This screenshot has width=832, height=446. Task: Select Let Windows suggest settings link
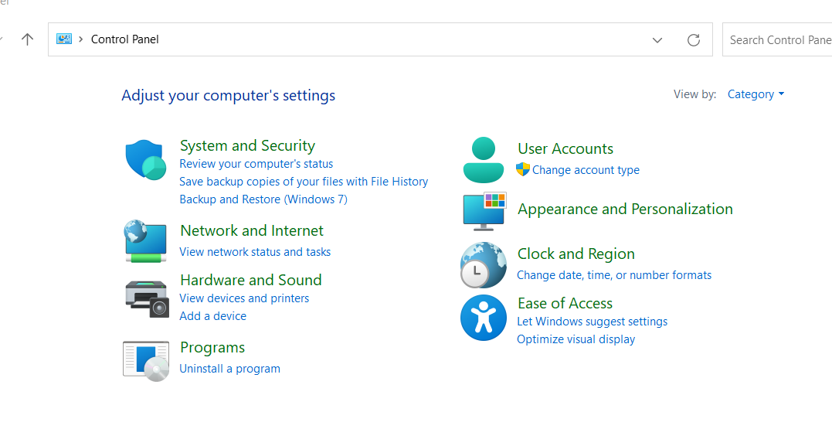pyautogui.click(x=592, y=322)
